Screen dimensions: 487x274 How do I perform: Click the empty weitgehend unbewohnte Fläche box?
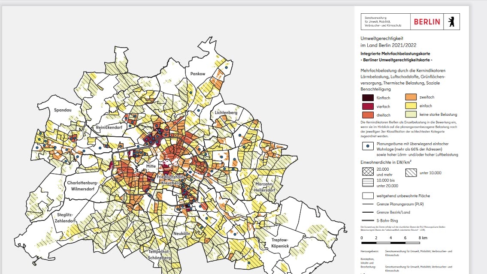367,196
